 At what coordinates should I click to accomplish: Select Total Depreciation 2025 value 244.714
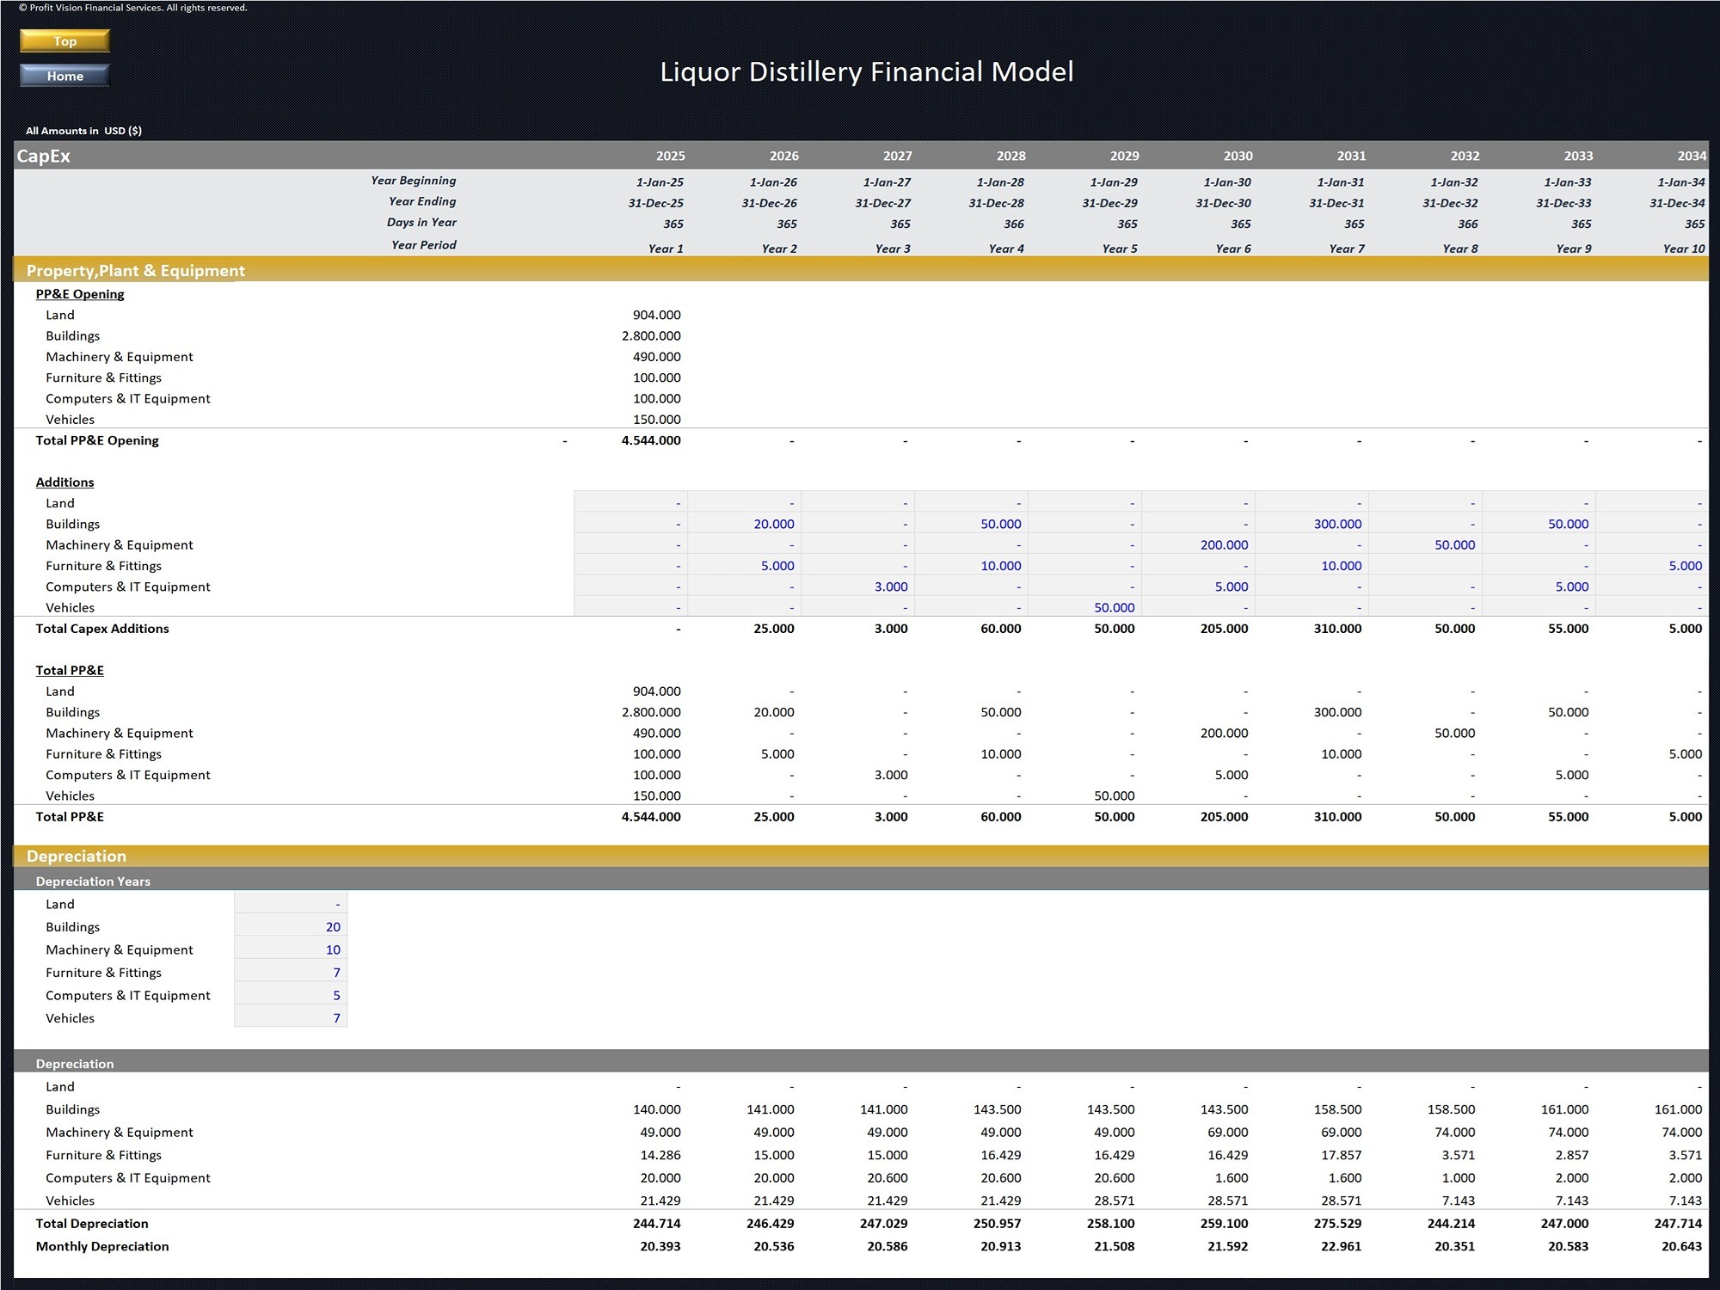(x=656, y=1224)
